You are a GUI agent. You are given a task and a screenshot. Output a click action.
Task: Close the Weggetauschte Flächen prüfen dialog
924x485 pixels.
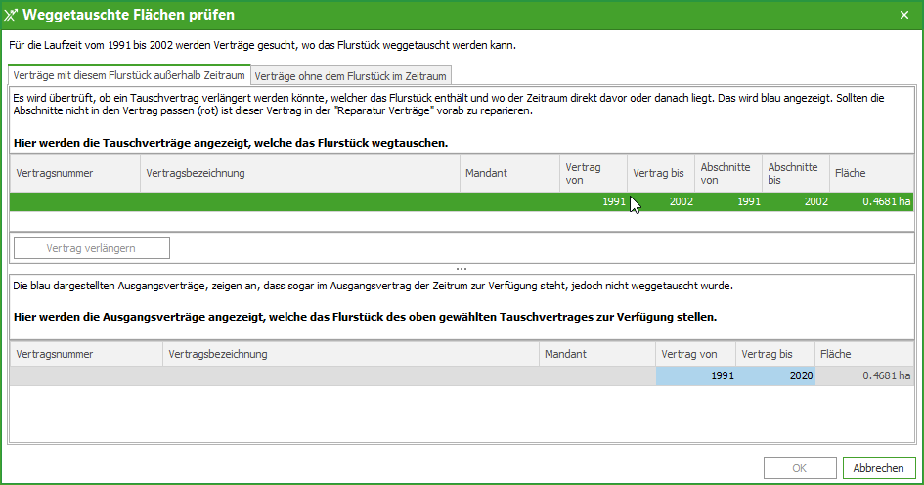[903, 15]
